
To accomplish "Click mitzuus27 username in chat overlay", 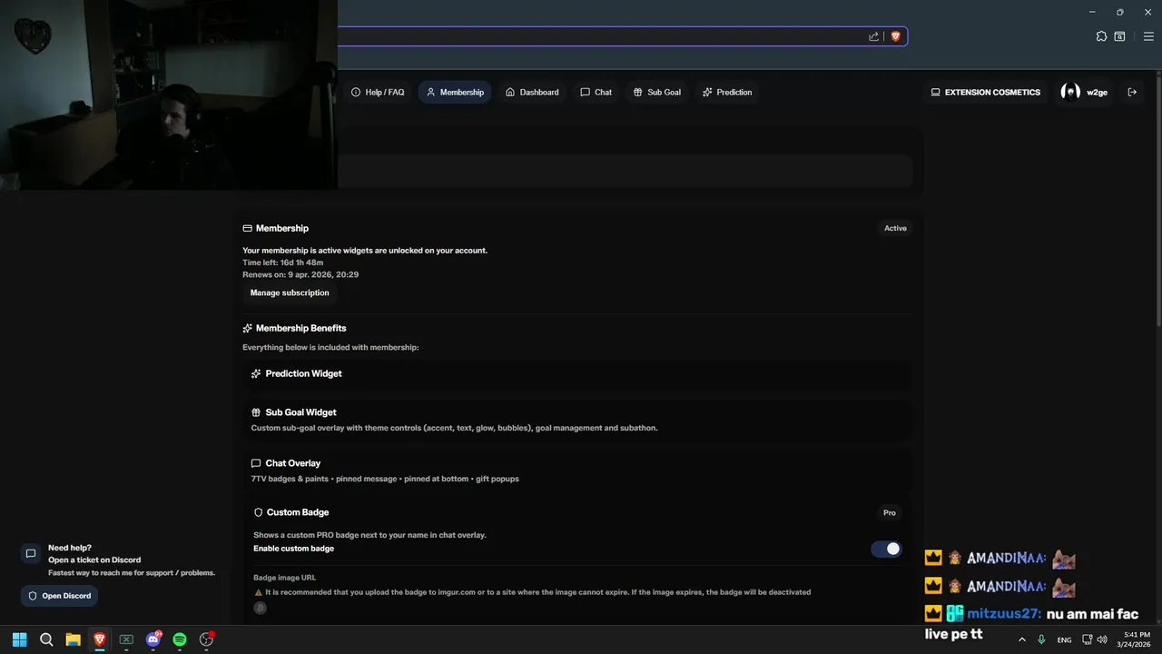I will click(1004, 614).
